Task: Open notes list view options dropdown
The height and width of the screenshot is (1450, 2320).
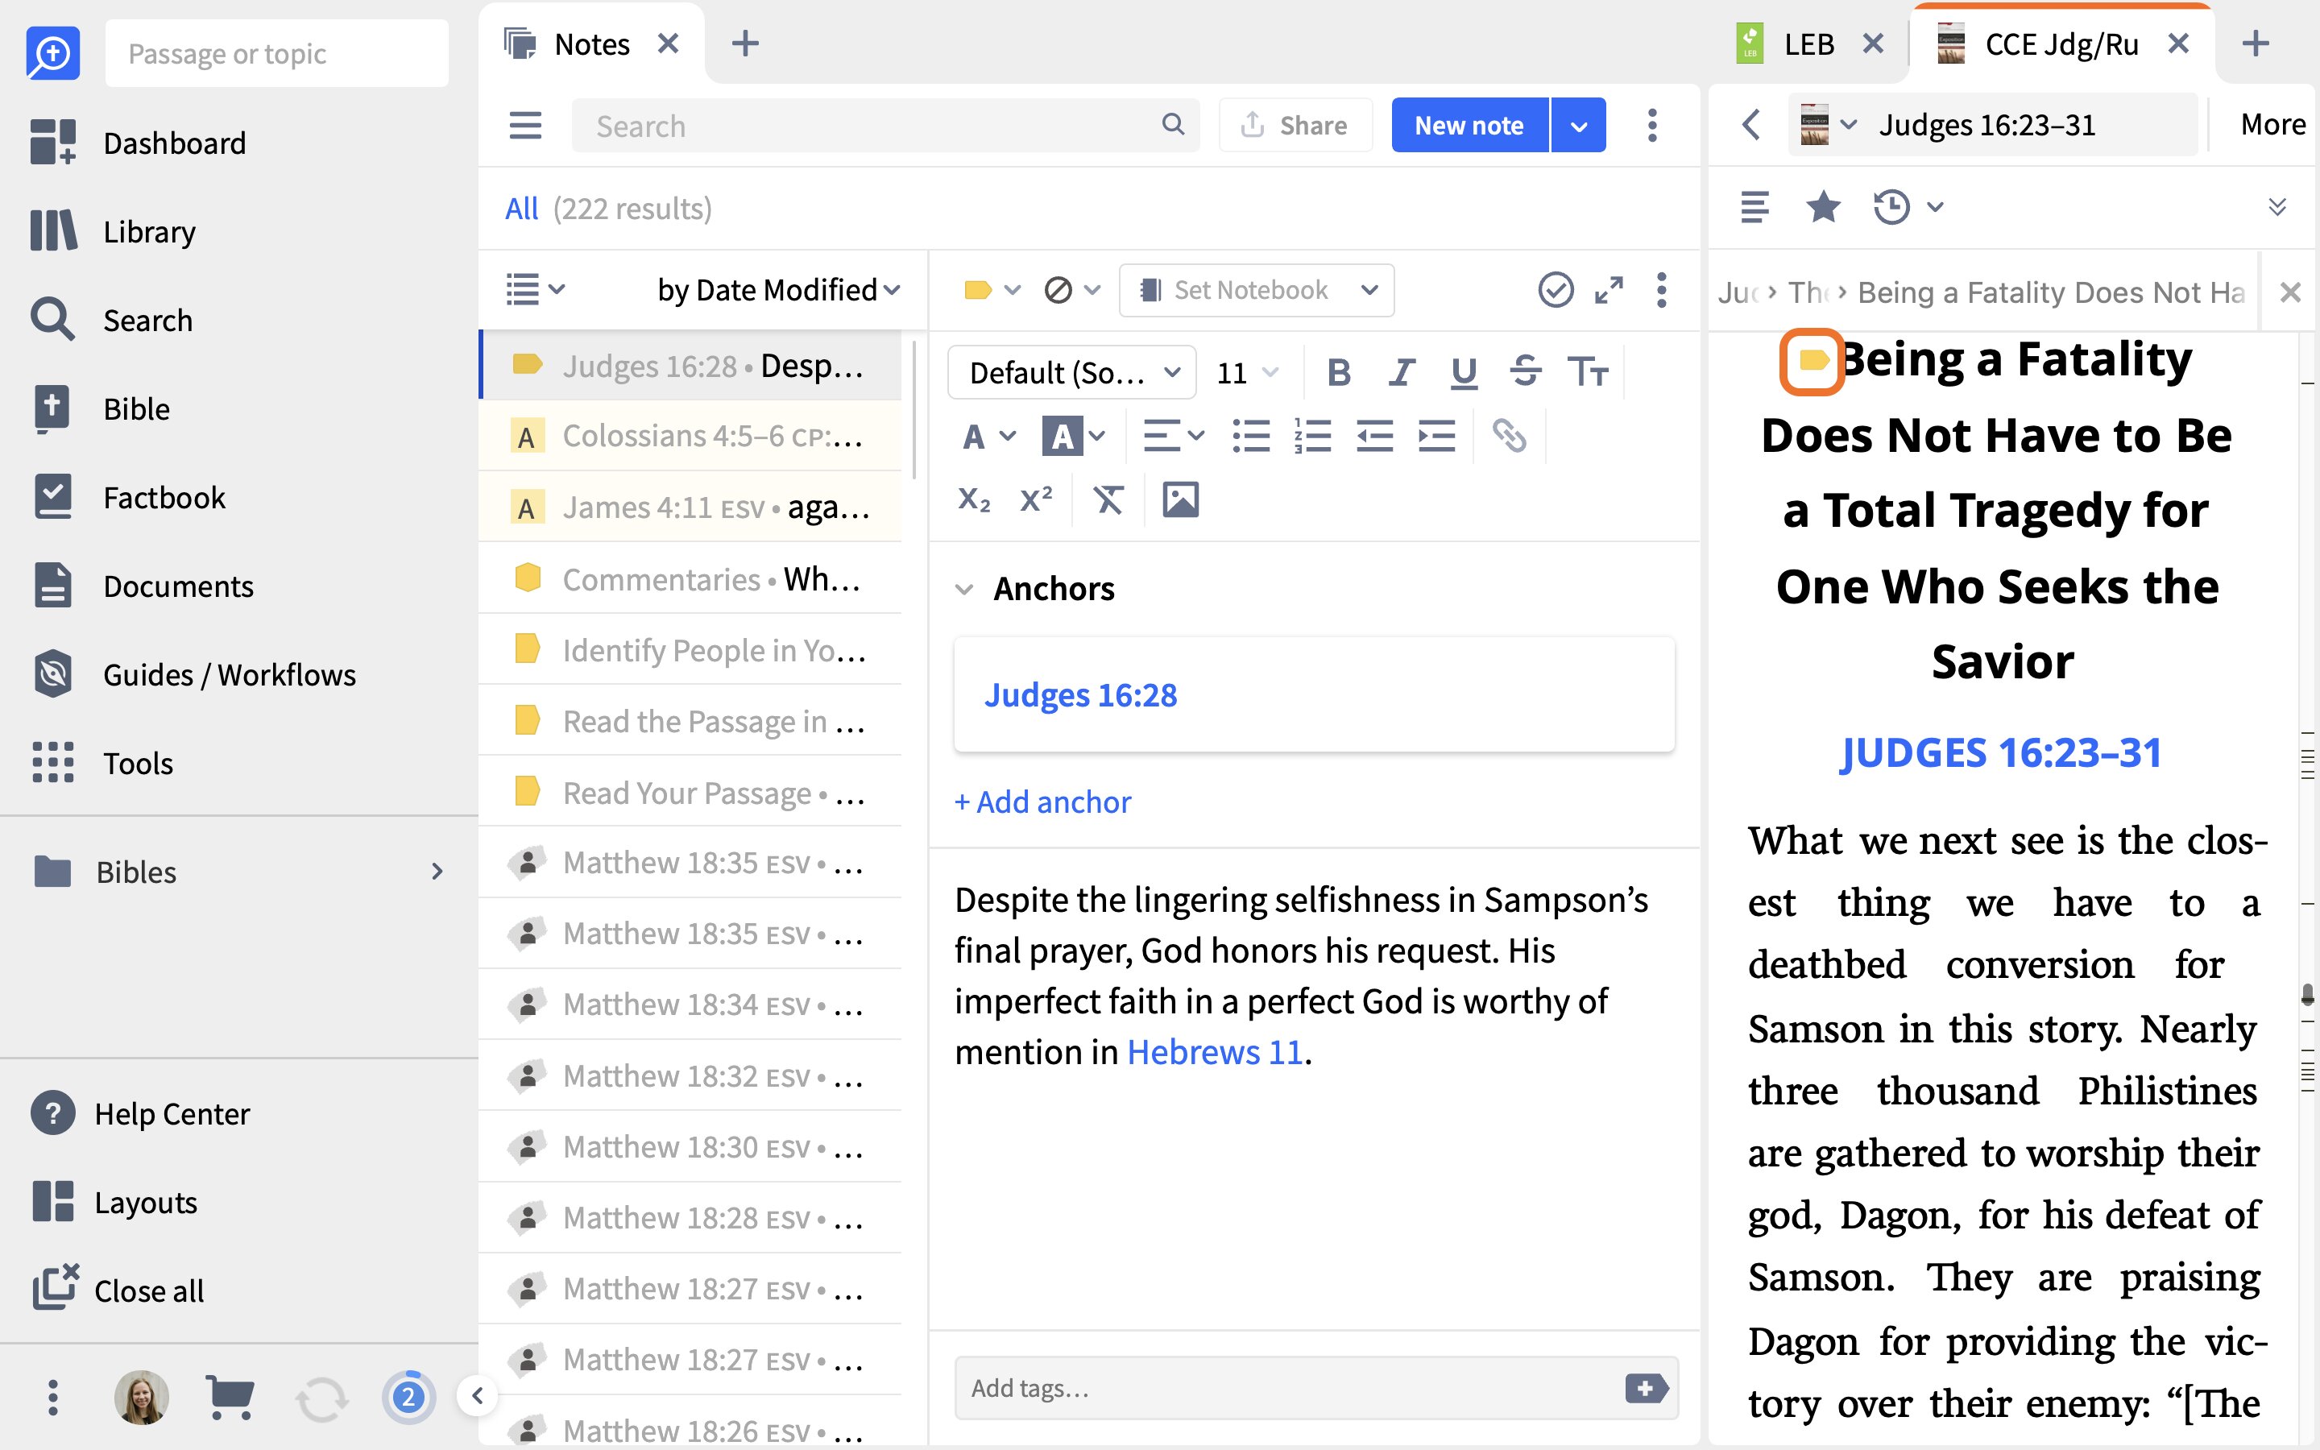Action: [x=535, y=290]
